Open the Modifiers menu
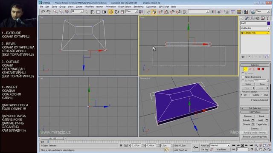The image size is (273, 153). pos(89,7)
